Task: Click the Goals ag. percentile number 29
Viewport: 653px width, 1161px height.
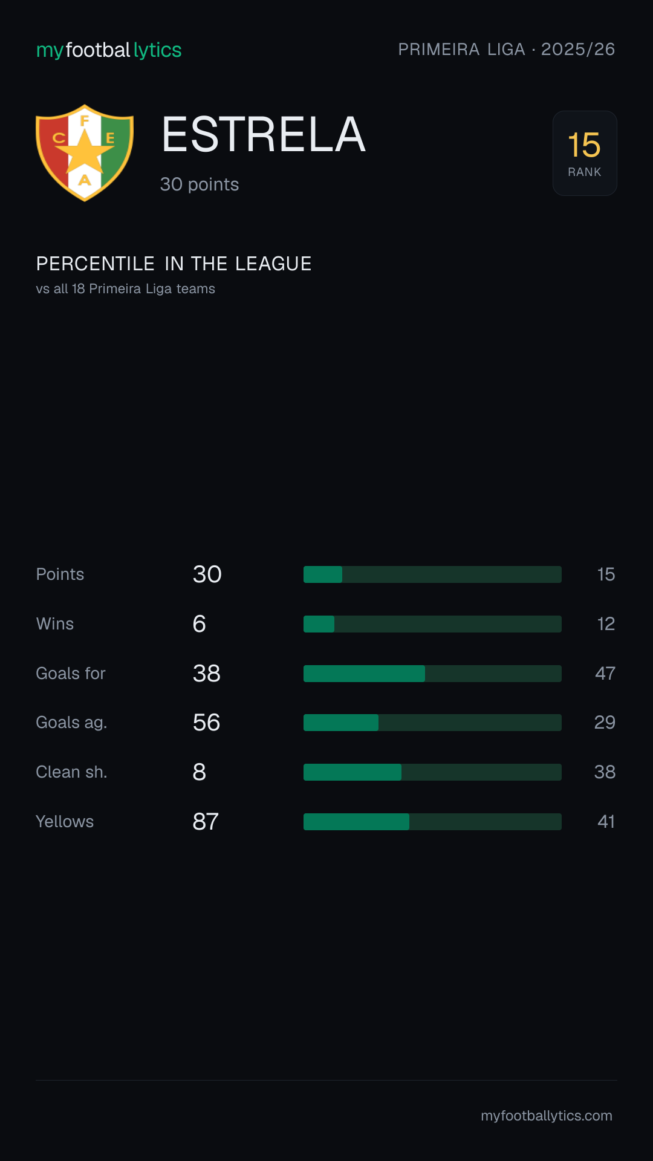Action: pyautogui.click(x=605, y=723)
